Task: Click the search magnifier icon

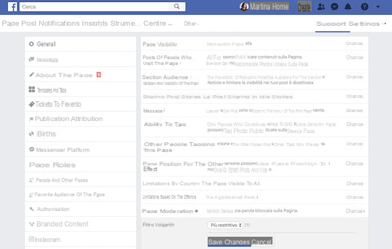Action: pos(177,6)
